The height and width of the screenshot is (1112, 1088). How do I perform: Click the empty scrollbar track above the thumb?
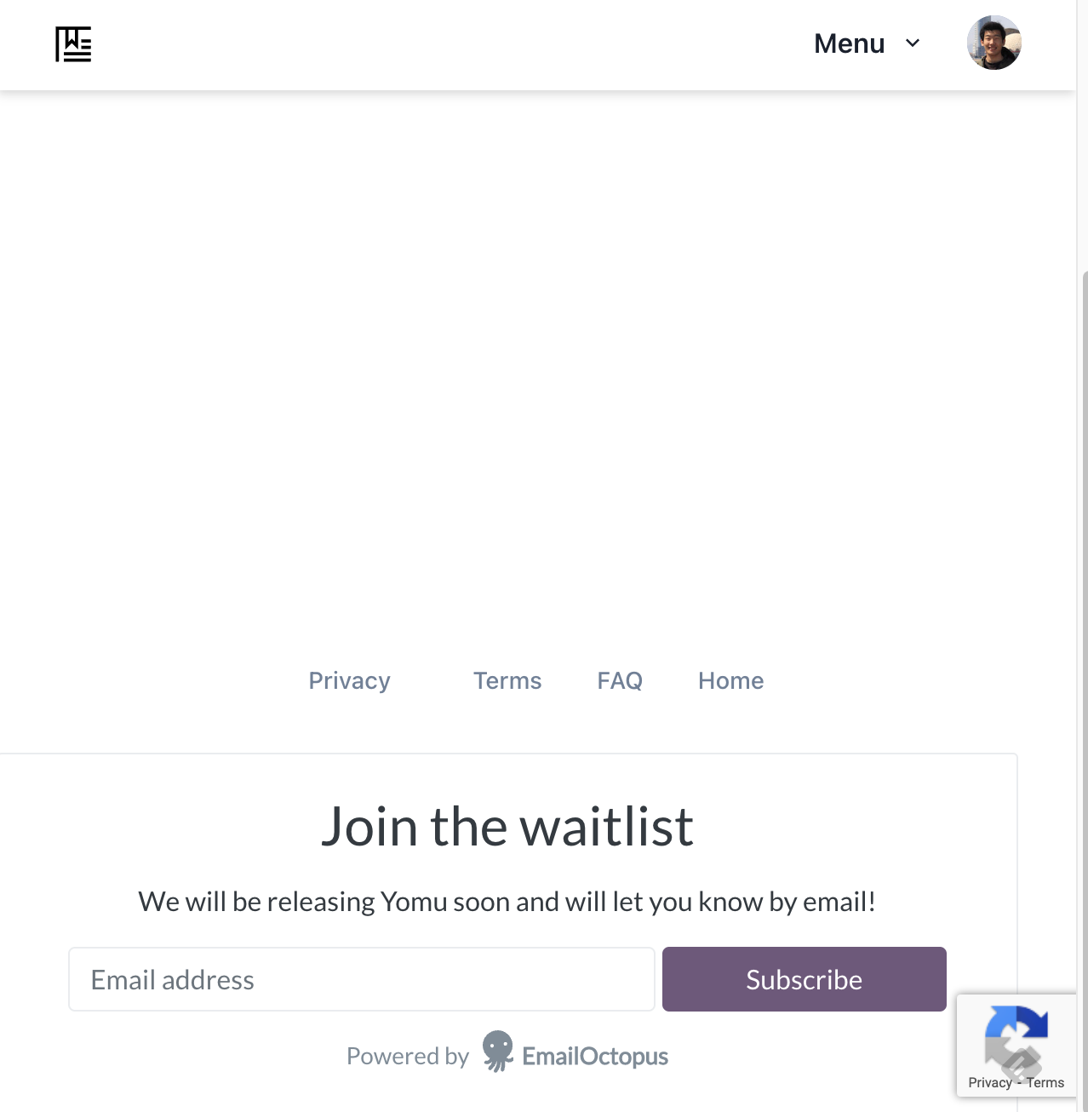pos(1085,136)
